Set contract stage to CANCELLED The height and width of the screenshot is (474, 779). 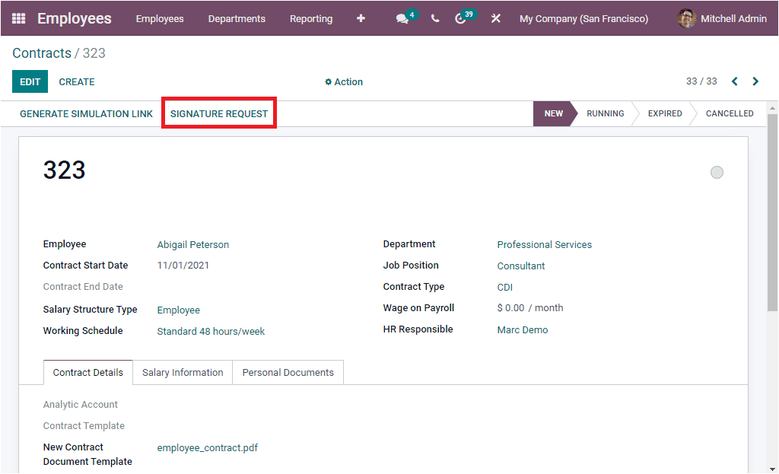[x=727, y=113]
